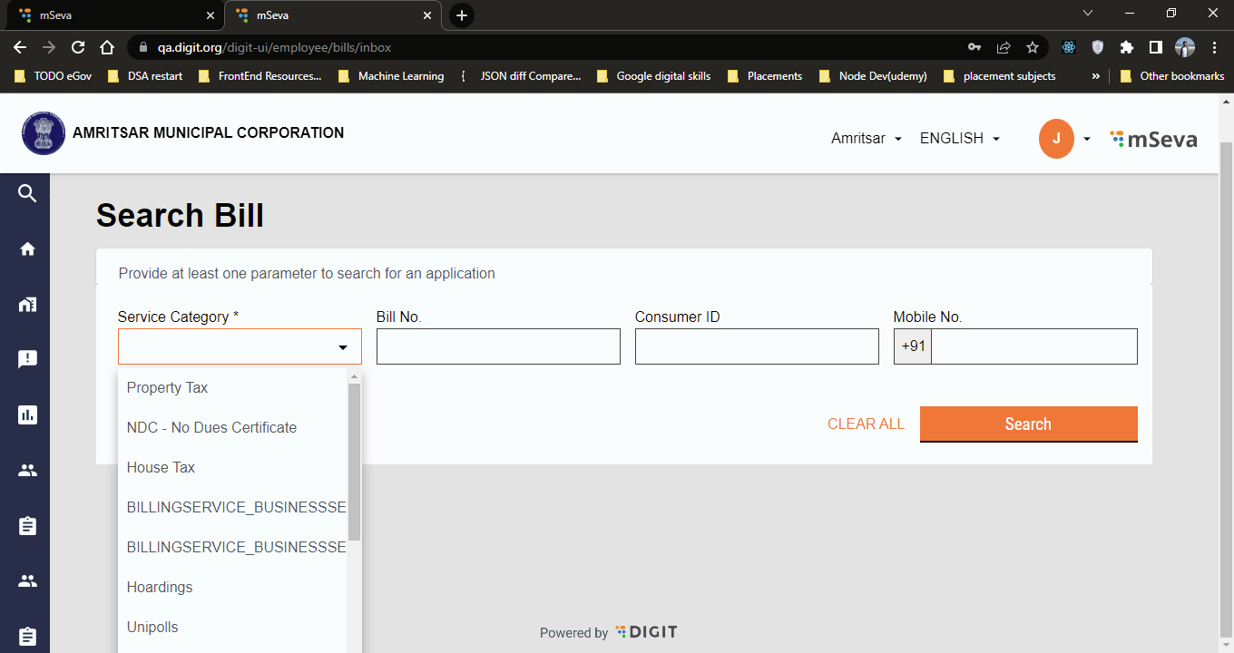Expand the Service Category dropdown arrow
The height and width of the screenshot is (653, 1234).
click(x=343, y=347)
